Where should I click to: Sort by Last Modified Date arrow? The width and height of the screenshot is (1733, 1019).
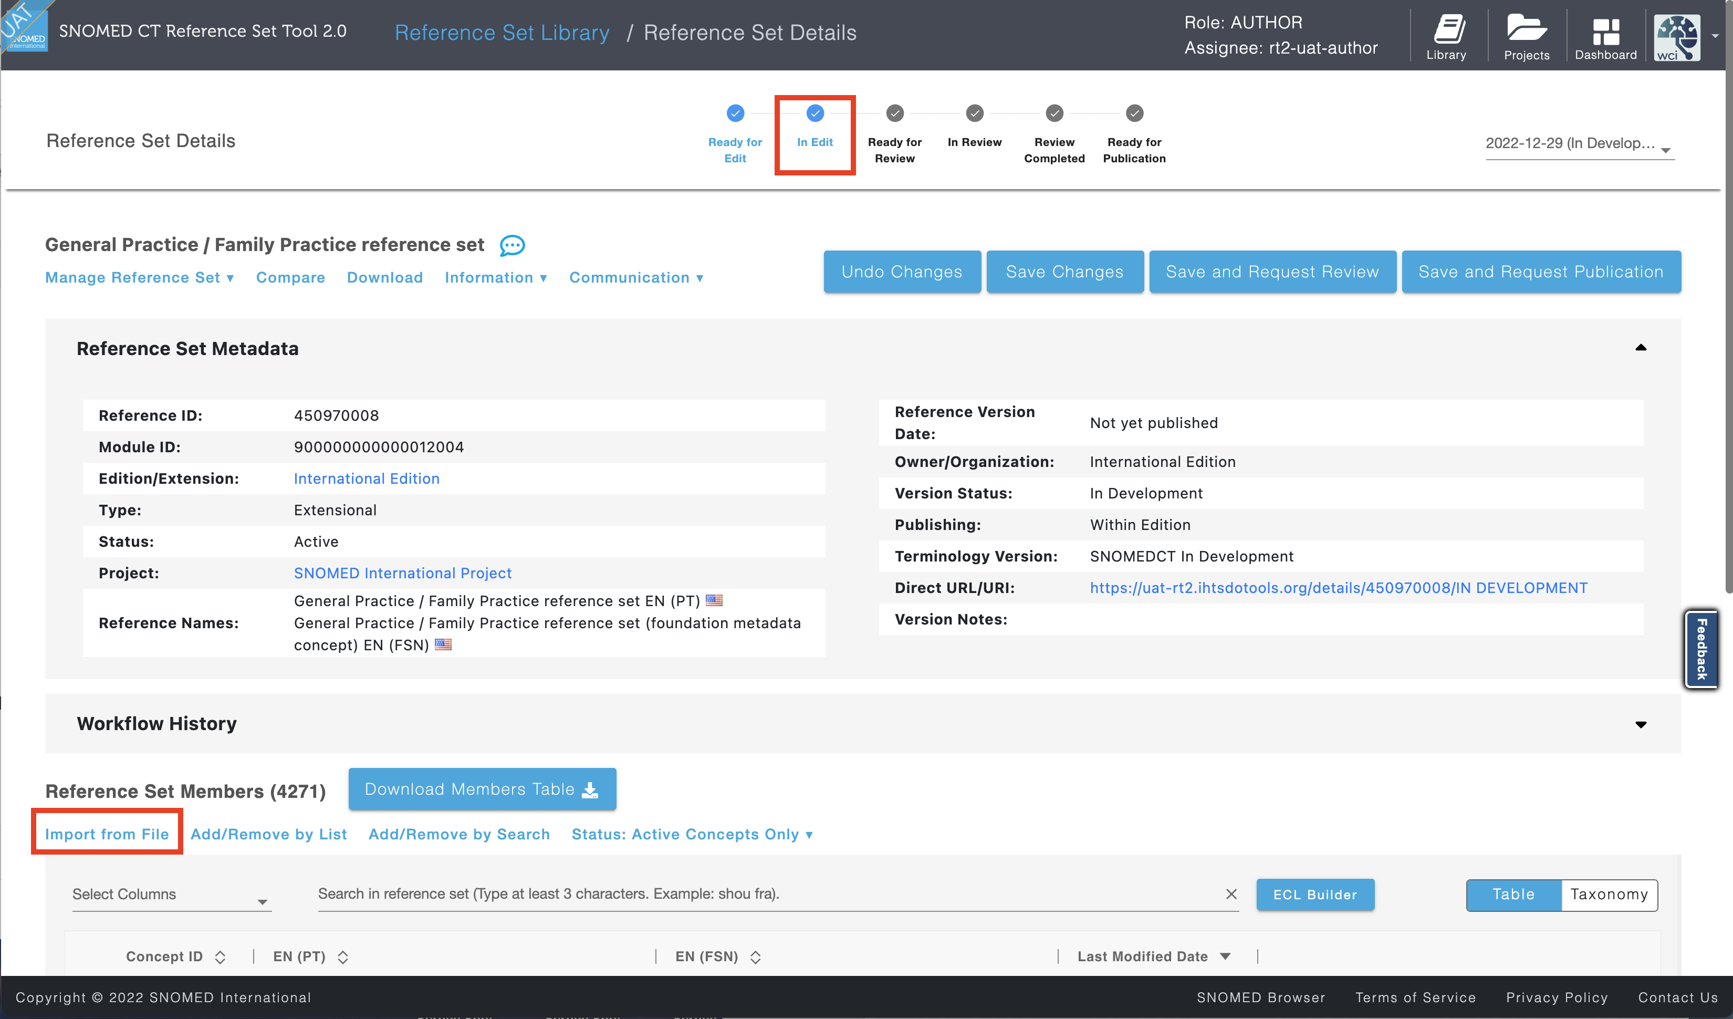(x=1225, y=956)
